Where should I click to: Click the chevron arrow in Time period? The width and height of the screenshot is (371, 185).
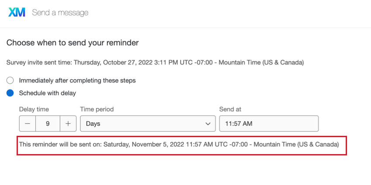tap(208, 124)
